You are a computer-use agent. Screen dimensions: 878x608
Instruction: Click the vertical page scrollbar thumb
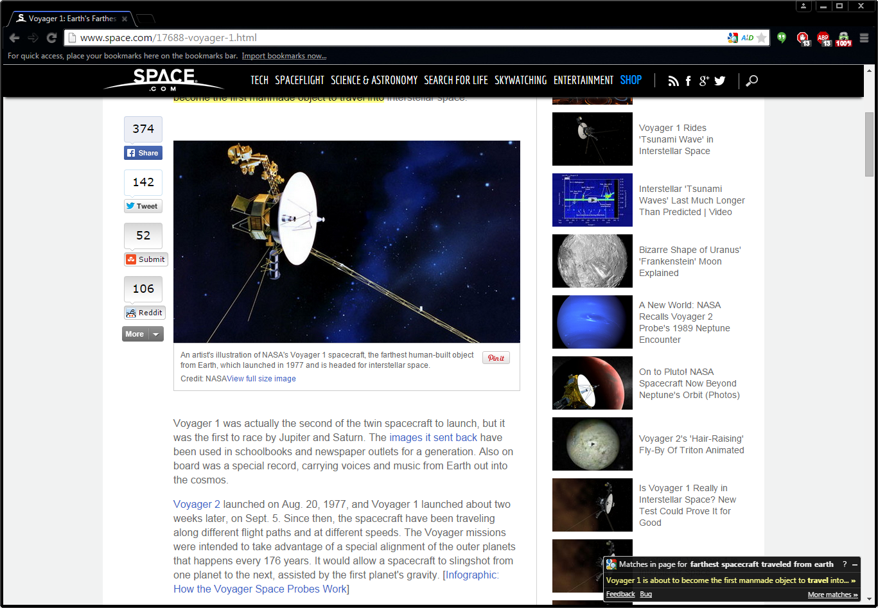[869, 144]
